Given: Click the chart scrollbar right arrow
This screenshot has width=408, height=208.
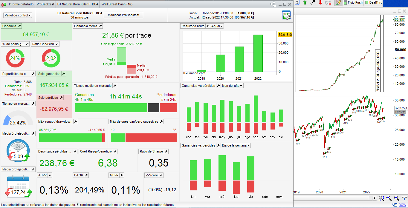Looking at the screenshot, I should pos(375,198).
